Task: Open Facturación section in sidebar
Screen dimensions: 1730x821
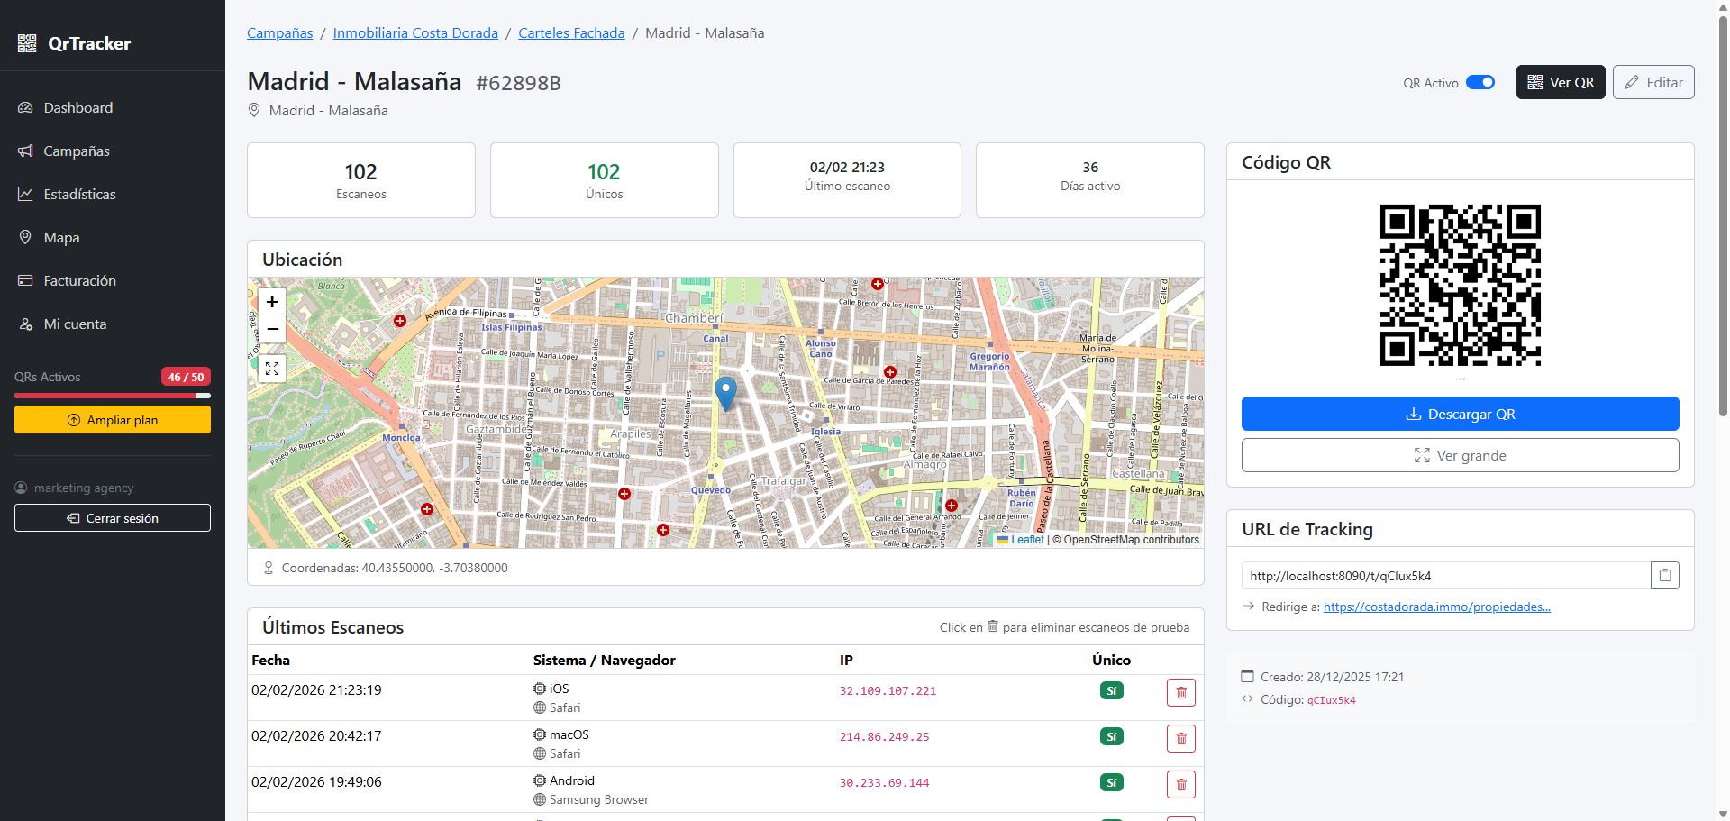Action: [x=79, y=281]
